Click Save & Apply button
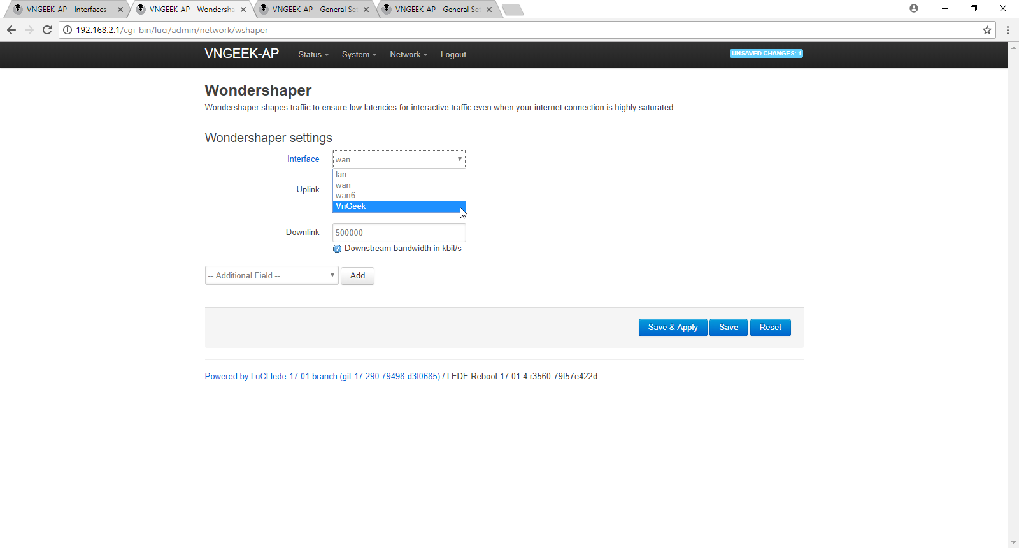This screenshot has width=1019, height=548. pyautogui.click(x=673, y=328)
